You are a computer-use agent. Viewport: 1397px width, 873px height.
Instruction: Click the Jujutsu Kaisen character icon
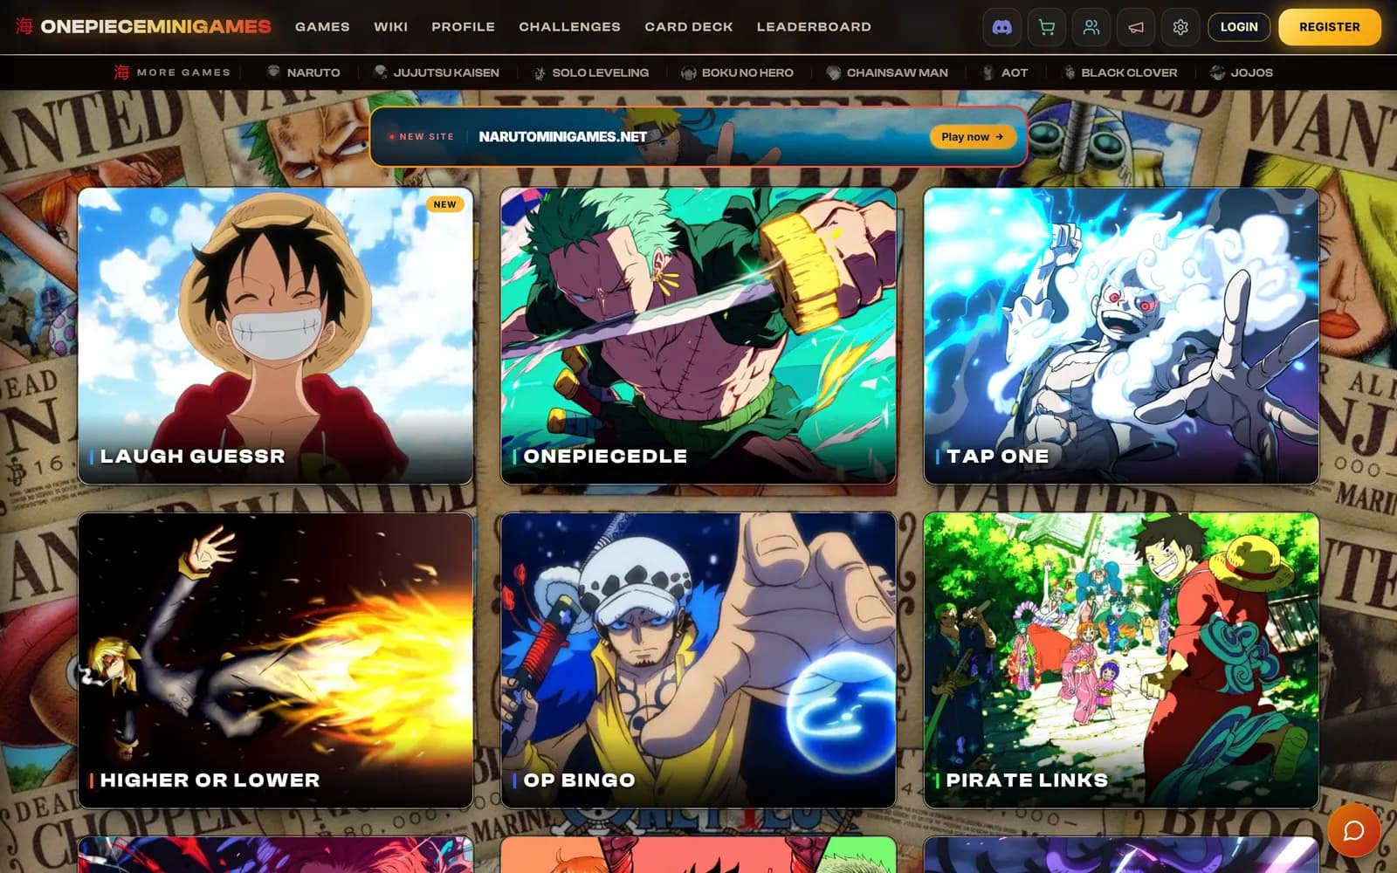(380, 72)
